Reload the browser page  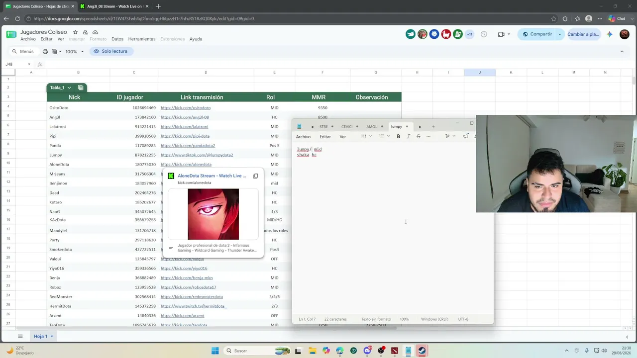point(17,19)
